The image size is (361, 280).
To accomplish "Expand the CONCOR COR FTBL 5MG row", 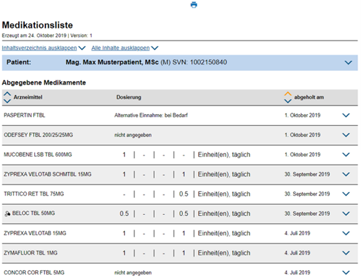I will [x=346, y=273].
